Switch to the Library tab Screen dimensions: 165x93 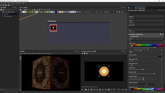[x=131, y=8]
